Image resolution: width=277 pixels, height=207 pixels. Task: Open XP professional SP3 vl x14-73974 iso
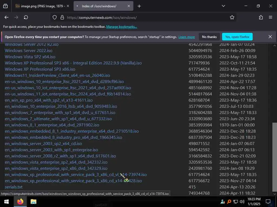76,175
